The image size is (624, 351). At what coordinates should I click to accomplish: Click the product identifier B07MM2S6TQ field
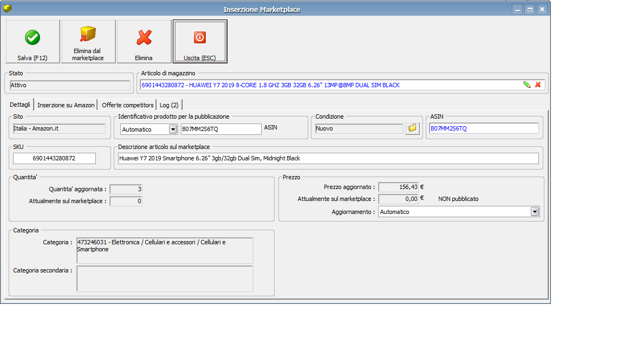(x=221, y=129)
